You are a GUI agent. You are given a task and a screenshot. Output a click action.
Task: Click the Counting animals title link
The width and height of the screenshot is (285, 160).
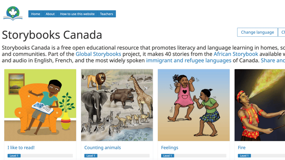coord(102,147)
